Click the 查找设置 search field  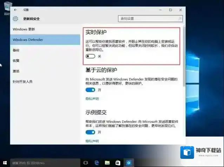(x=147, y=19)
